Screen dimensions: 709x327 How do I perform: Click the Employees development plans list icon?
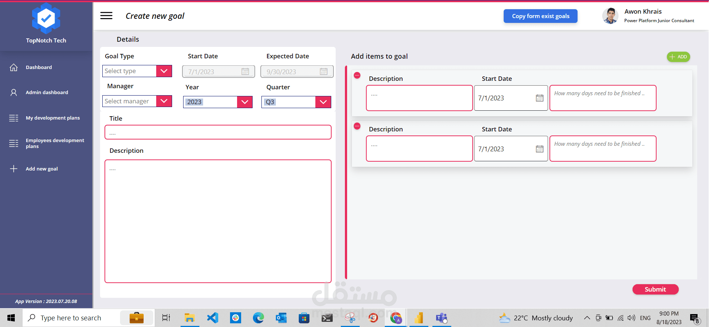click(14, 143)
